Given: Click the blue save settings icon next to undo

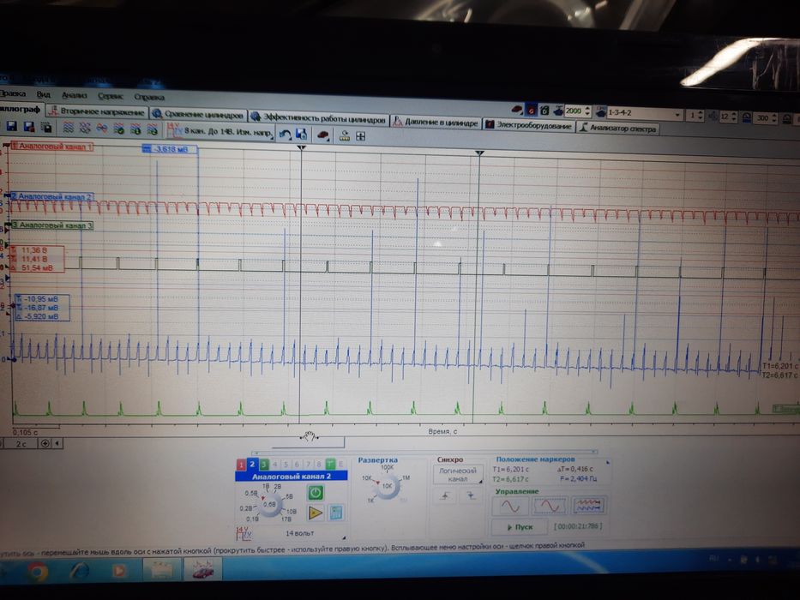Looking at the screenshot, I should [302, 135].
